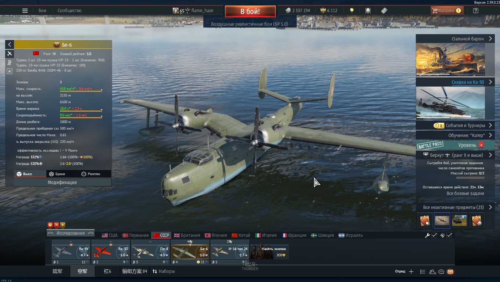Image resolution: width=500 pixels, height=282 pixels.
Task: Toggle the auto-refill ammo checkbox
Action: click(449, 235)
